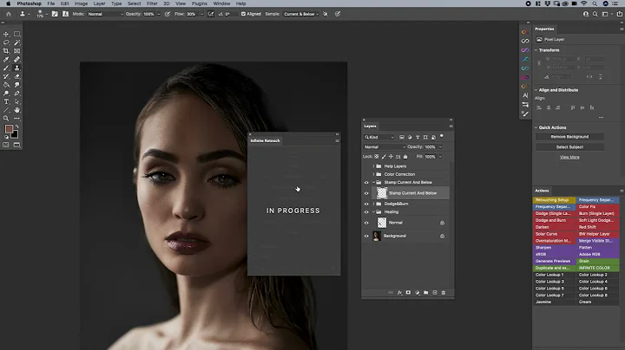Toggle Clone Source panel in options bar
Viewport: 625px width, 350px height.
tap(65, 14)
